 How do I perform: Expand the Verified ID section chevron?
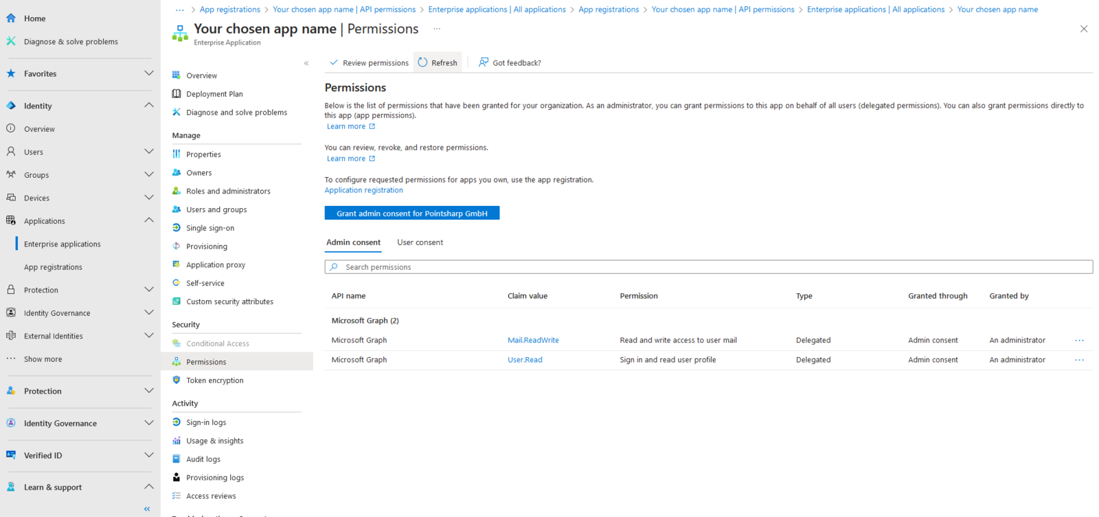pos(148,455)
